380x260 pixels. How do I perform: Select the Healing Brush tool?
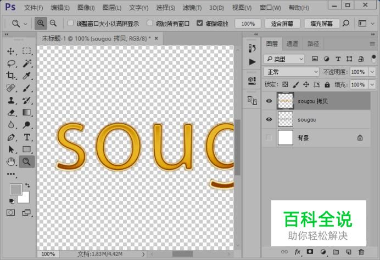click(10, 88)
